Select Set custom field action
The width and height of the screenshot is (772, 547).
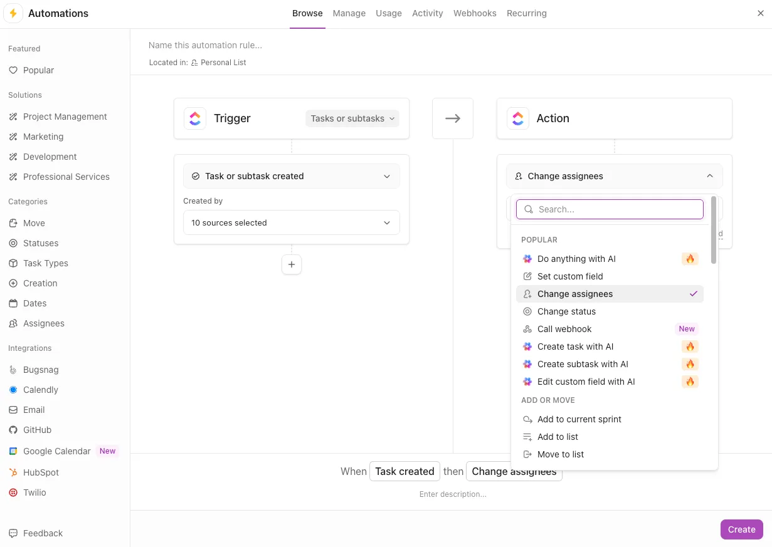coord(610,276)
